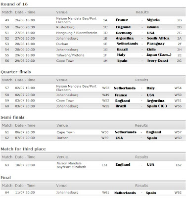Select Japan (Cam..) in match 55
The width and height of the screenshot is (186, 198).
pos(159,55)
